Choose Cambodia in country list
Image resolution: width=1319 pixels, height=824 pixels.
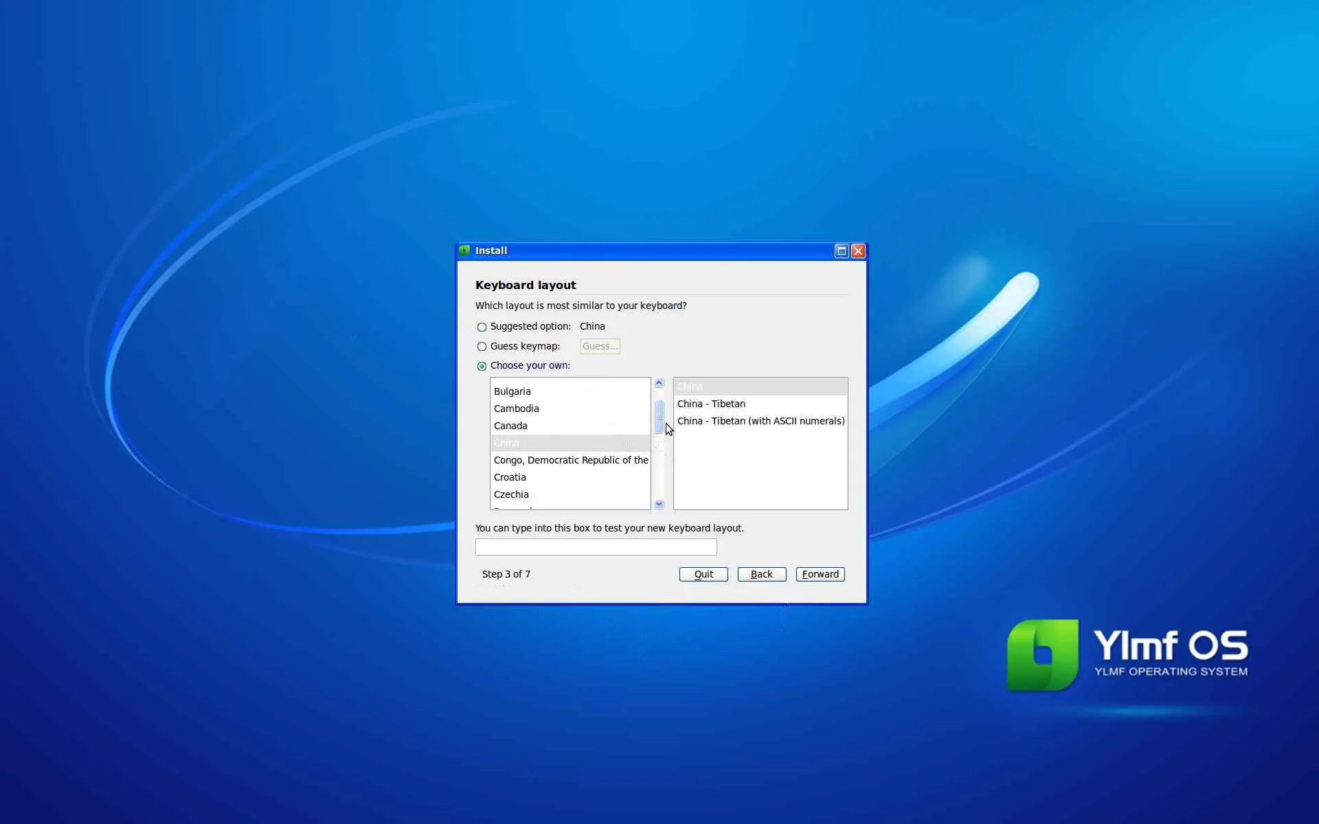click(517, 409)
